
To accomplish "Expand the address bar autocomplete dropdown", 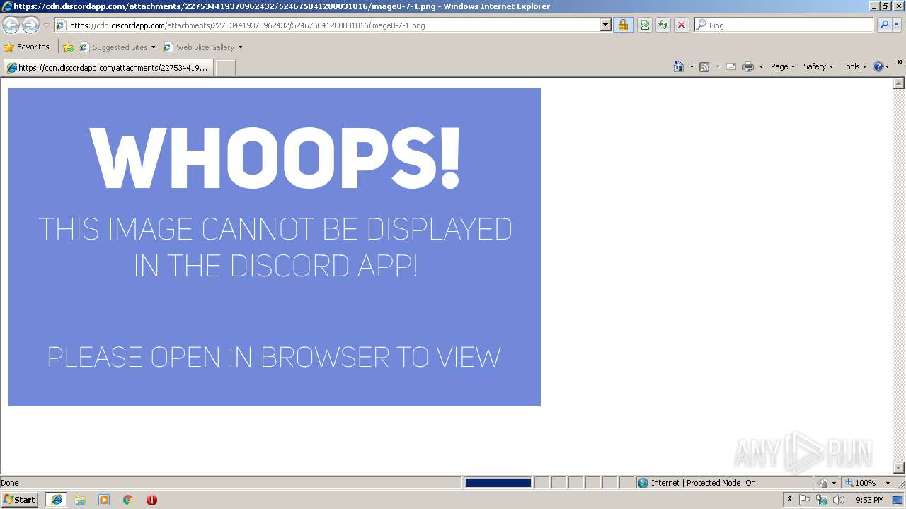I will pos(606,25).
